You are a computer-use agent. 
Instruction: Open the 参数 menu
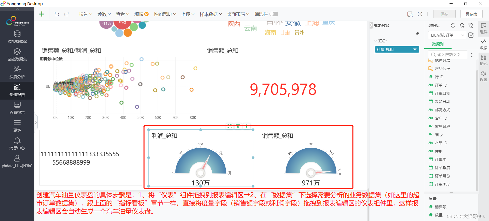[x=104, y=14]
